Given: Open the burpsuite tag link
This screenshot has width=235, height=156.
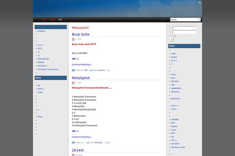Looking at the screenshot, I should click(101, 70).
